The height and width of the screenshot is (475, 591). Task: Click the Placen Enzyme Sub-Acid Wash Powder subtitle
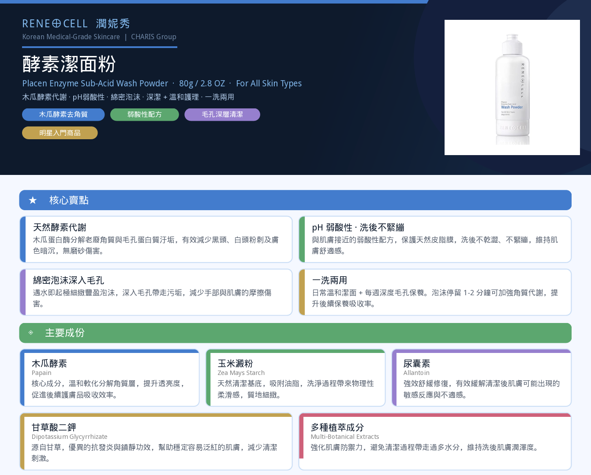tap(95, 83)
